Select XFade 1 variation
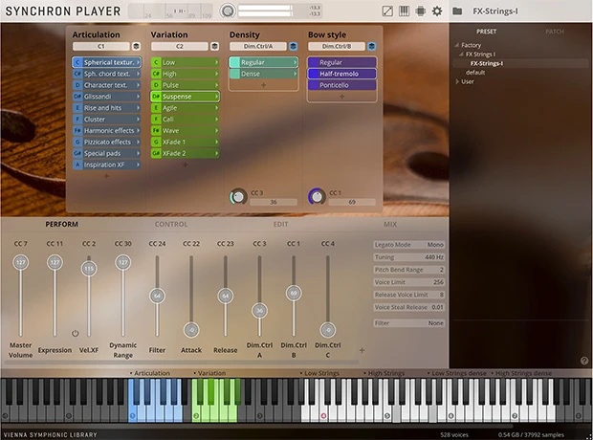 point(185,142)
